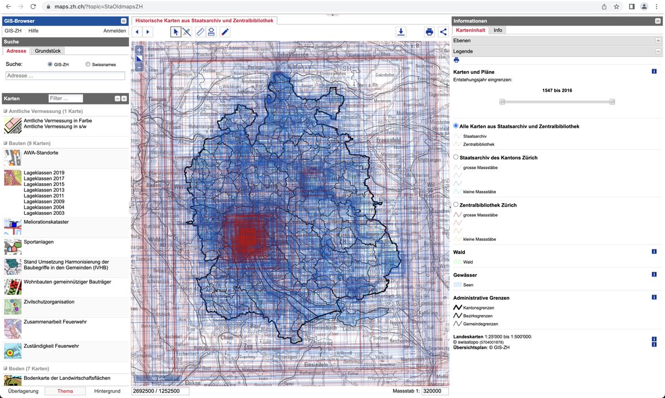The image size is (665, 398).
Task: Show info for Gewässer layer
Action: (x=654, y=275)
